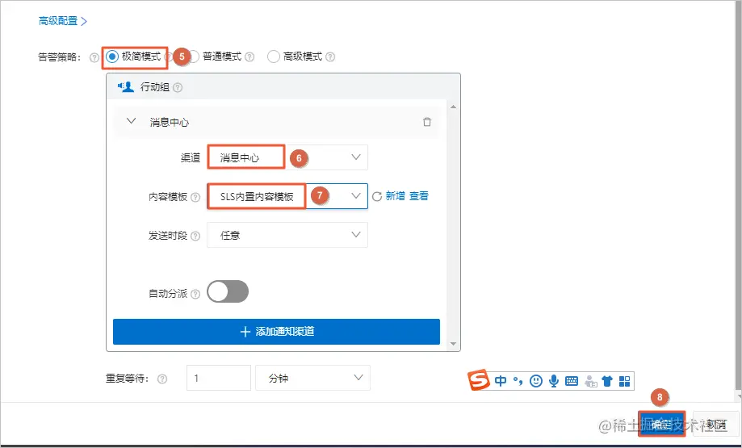Click the Sogou input method S logo

coord(479,379)
